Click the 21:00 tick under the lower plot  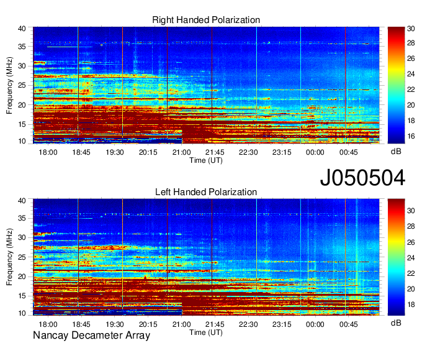pyautogui.click(x=181, y=324)
